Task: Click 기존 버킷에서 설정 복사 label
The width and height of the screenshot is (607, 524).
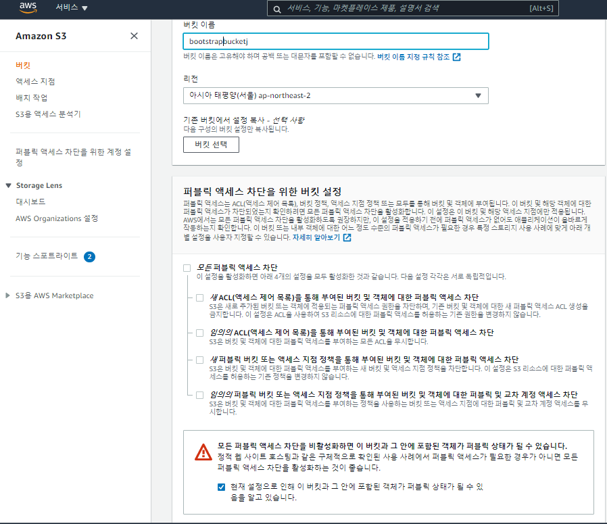Action: pos(243,120)
